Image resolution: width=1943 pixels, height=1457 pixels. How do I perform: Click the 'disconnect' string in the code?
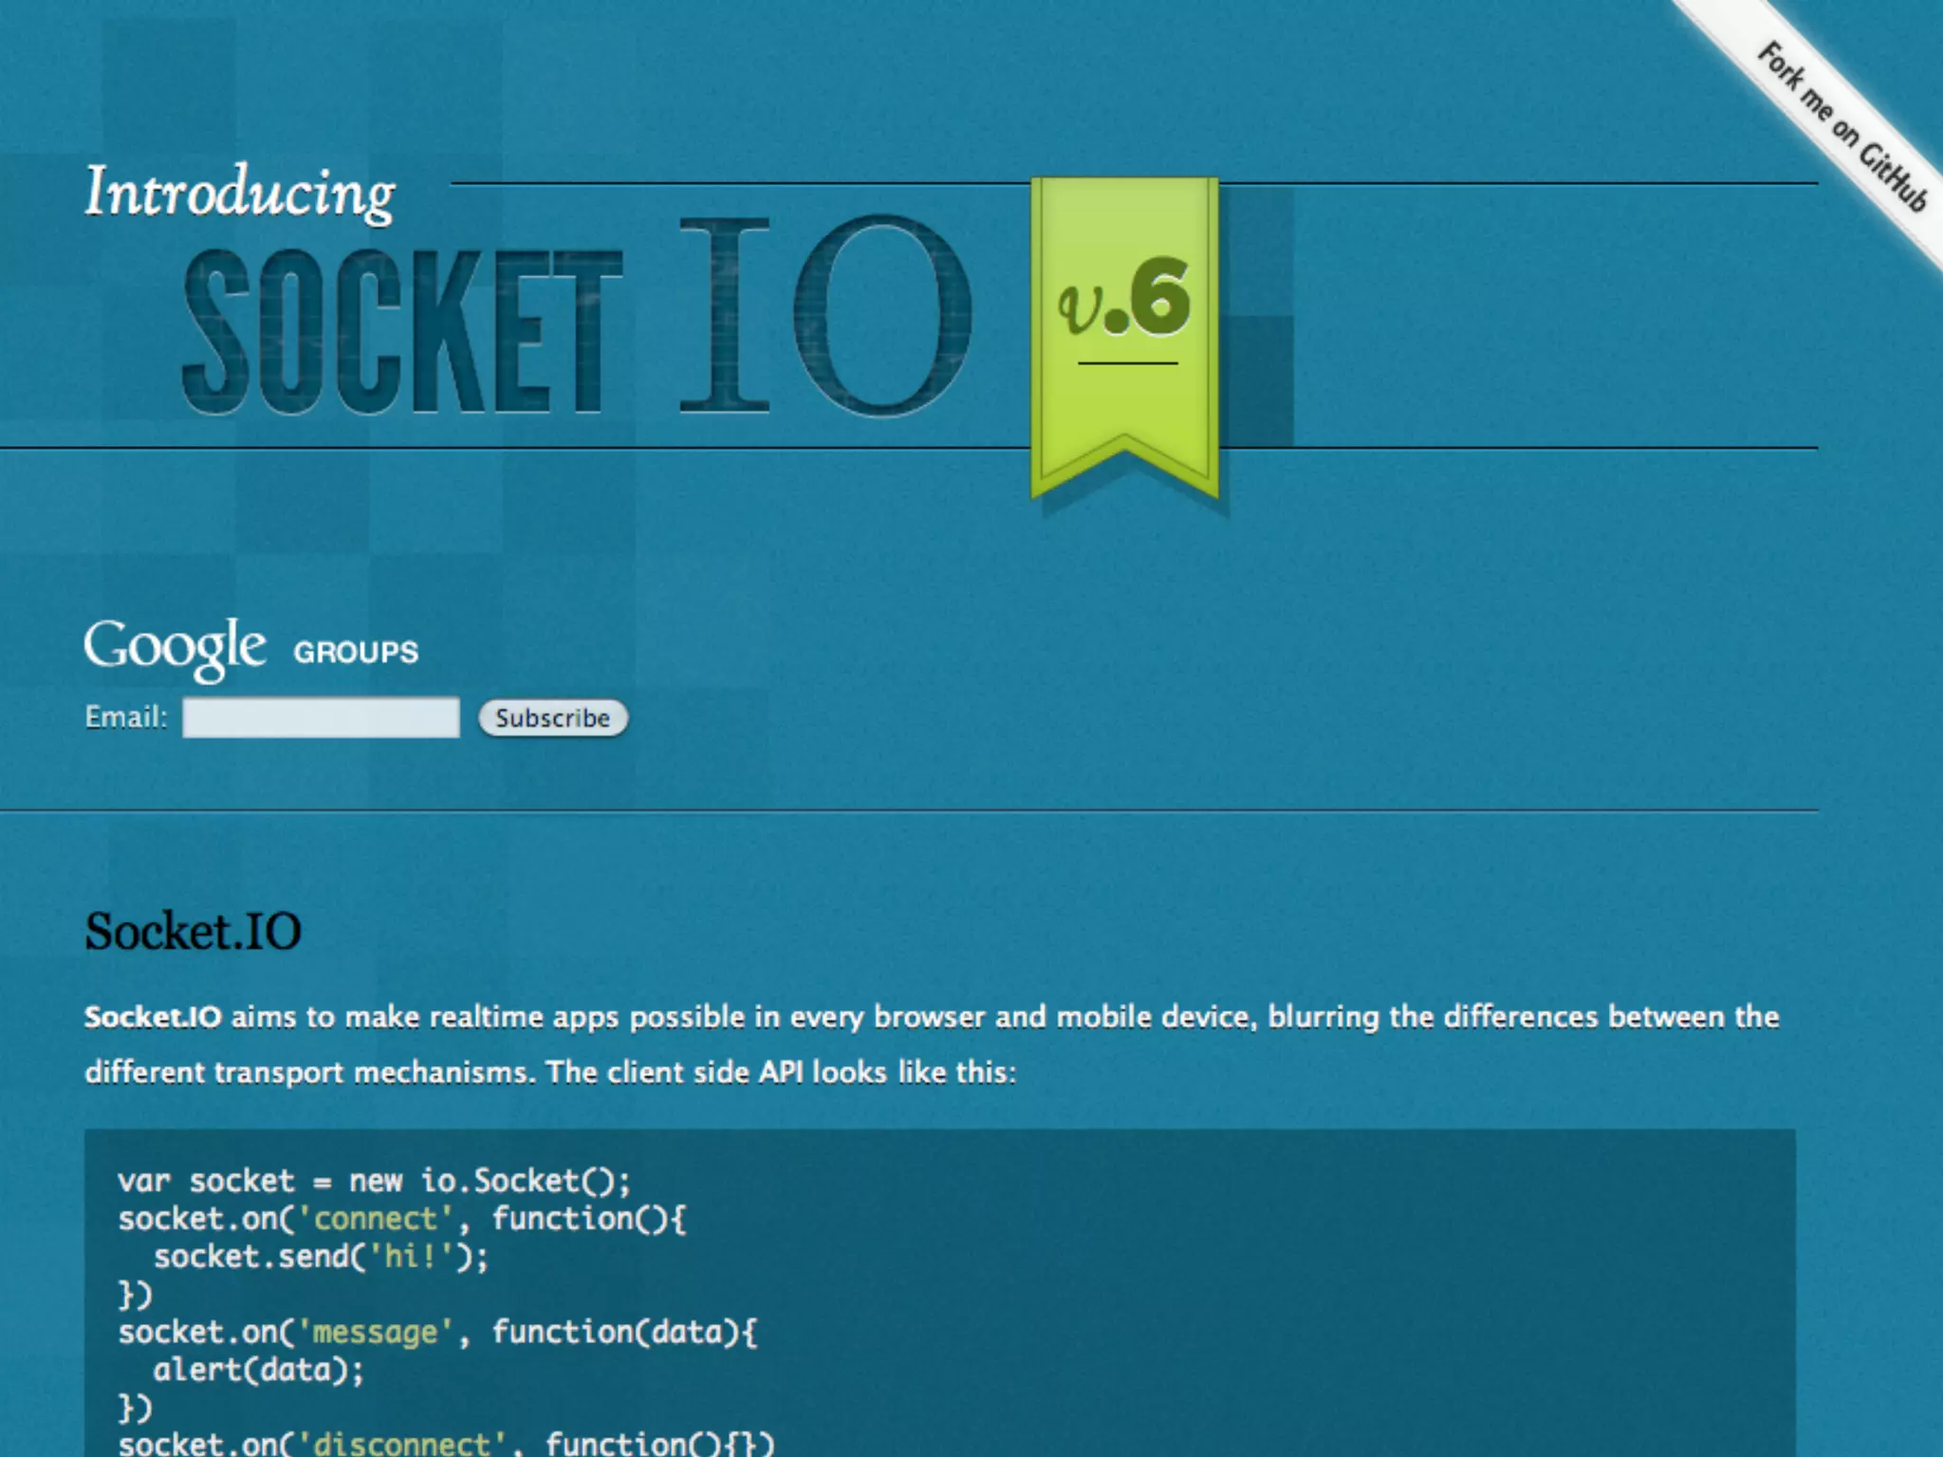tap(401, 1444)
